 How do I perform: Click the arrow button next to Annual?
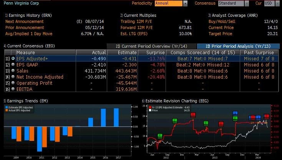[x=185, y=3]
